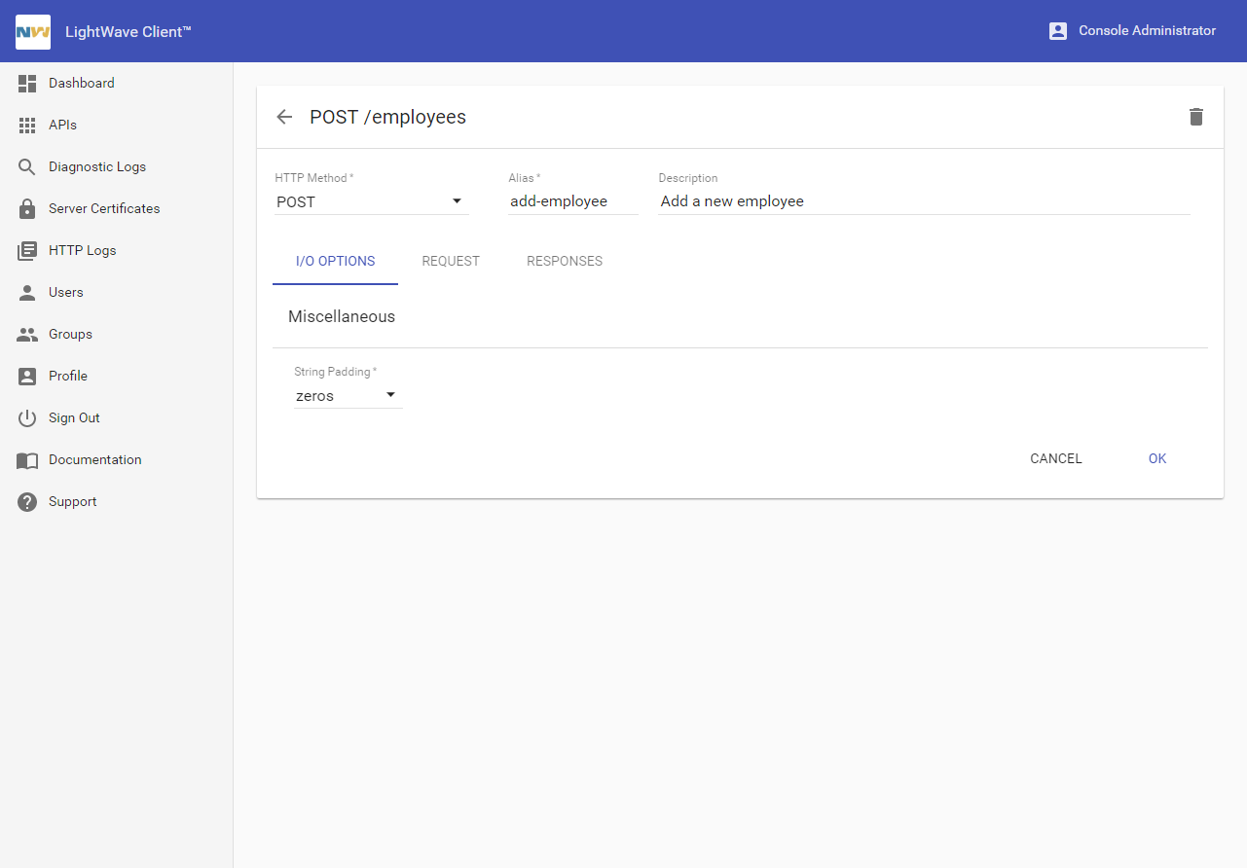The width and height of the screenshot is (1247, 868).
Task: Expand the String Padding dropdown
Action: pyautogui.click(x=348, y=395)
